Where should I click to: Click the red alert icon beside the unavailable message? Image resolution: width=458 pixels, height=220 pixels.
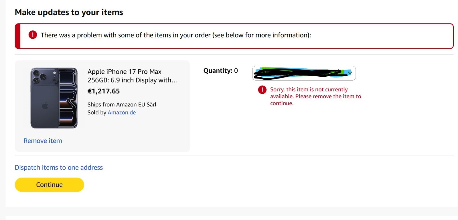click(262, 90)
